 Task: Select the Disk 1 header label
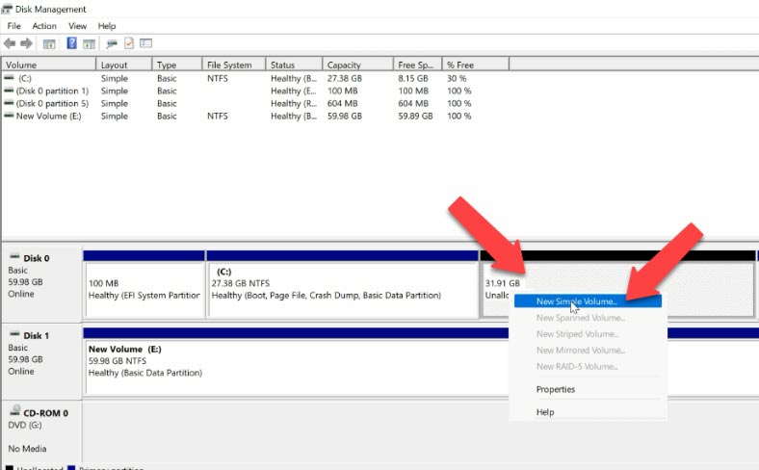(37, 336)
